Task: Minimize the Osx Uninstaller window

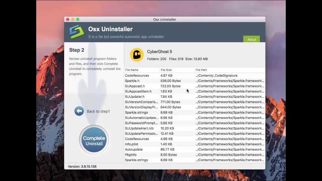Action: [73, 19]
